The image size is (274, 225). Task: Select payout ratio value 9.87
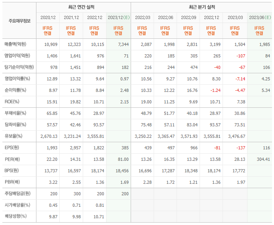pyautogui.click(x=53, y=217)
